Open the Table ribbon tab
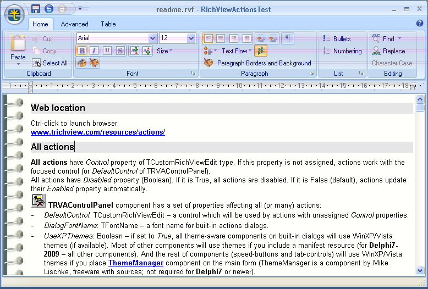This screenshot has height=289, width=428. (108, 24)
